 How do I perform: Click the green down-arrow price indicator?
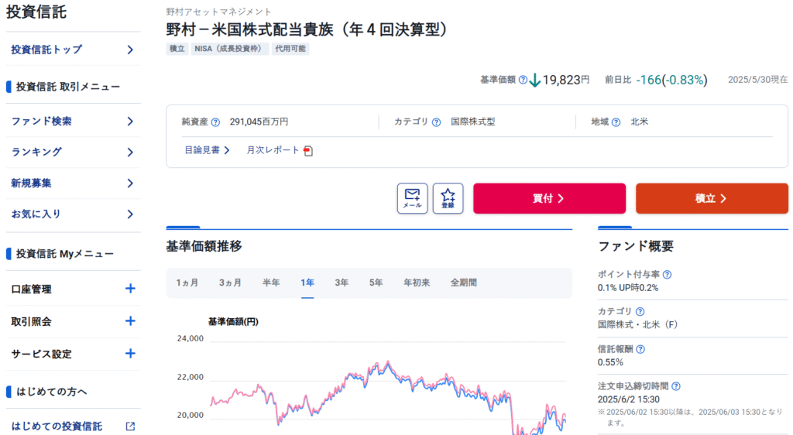(534, 80)
